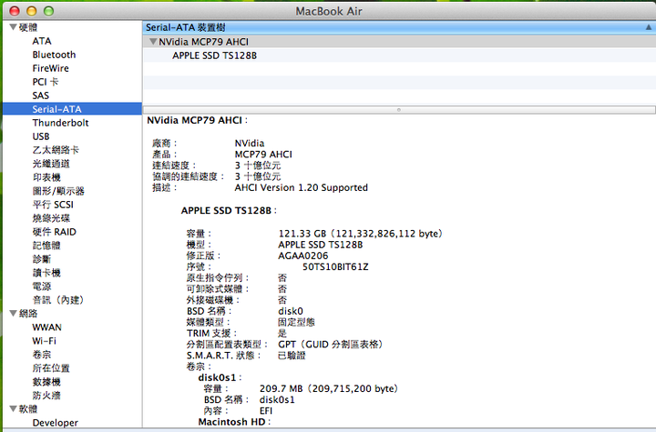
Task: Open the 讀卡機 card reader entry
Action: 46,273
